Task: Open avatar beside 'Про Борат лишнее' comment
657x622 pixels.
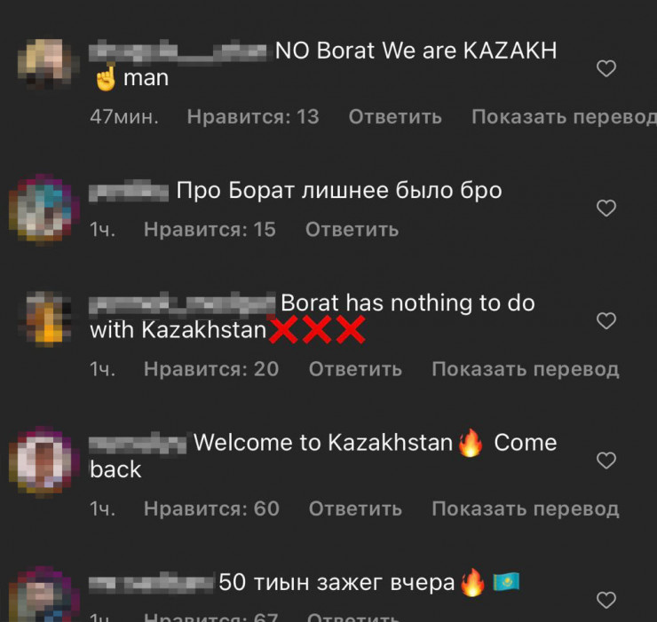Action: [x=44, y=209]
